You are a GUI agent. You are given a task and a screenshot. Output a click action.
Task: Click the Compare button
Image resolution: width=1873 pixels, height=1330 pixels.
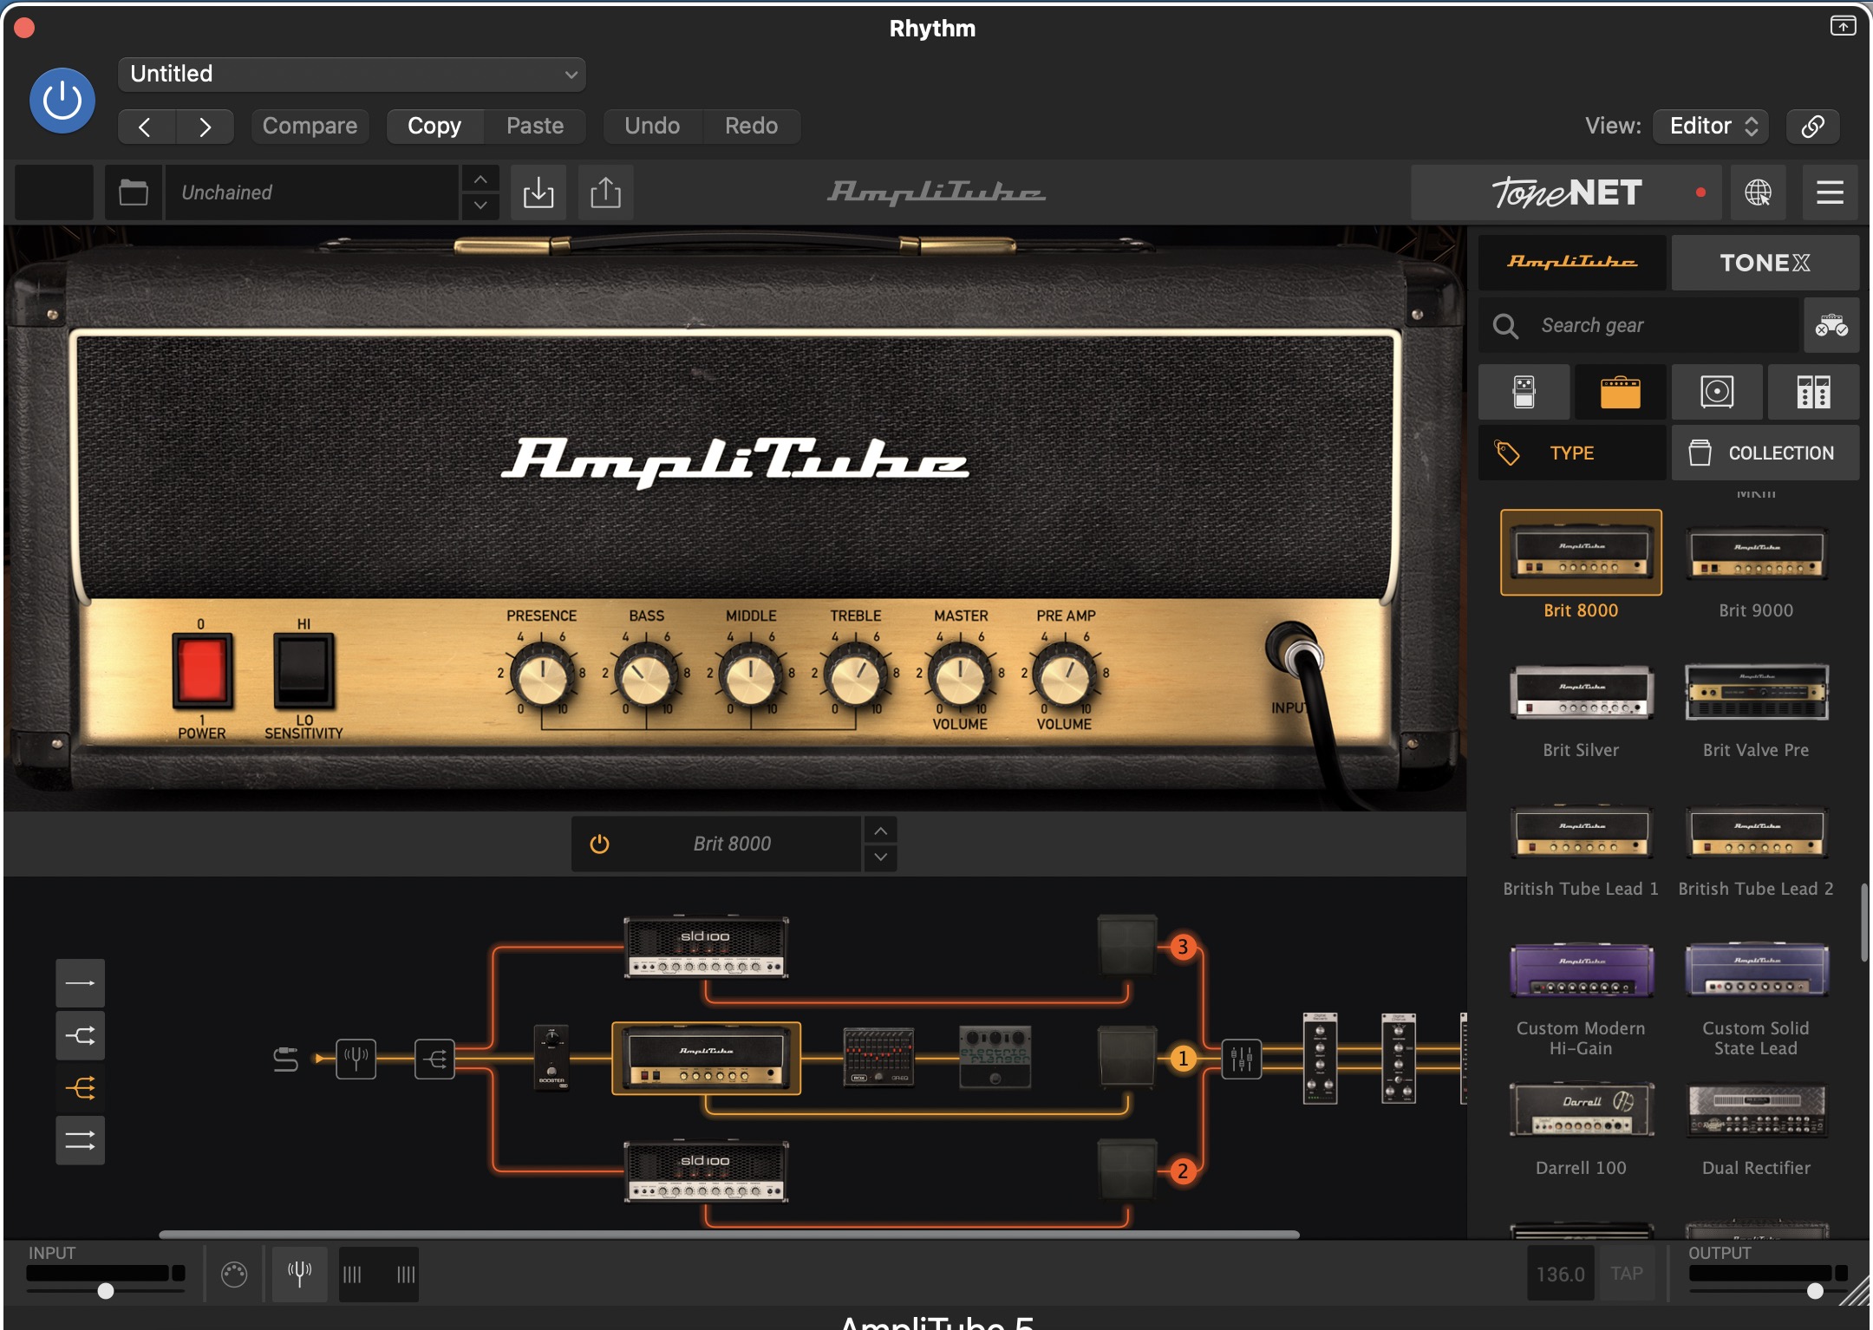pos(310,126)
